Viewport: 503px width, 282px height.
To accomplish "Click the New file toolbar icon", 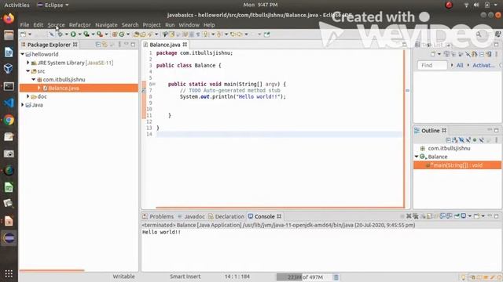I will click(x=23, y=34).
